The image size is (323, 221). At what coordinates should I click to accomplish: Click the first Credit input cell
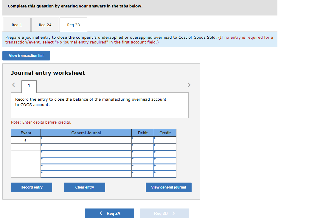pyautogui.click(x=165, y=140)
